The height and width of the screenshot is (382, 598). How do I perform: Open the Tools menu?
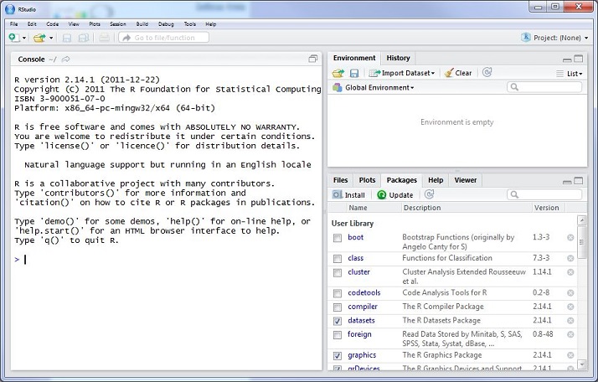point(190,24)
